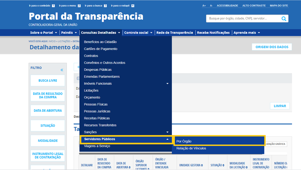Open Data de Abertura filter button
This screenshot has width=301, height=170.
[48, 110]
